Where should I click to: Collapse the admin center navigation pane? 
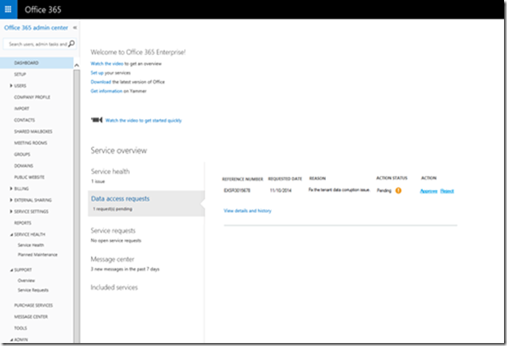(75, 28)
